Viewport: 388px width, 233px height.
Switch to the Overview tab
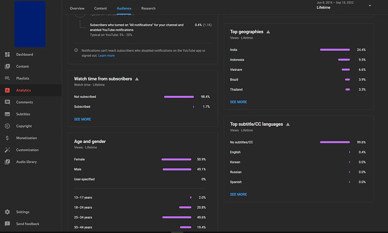click(77, 8)
